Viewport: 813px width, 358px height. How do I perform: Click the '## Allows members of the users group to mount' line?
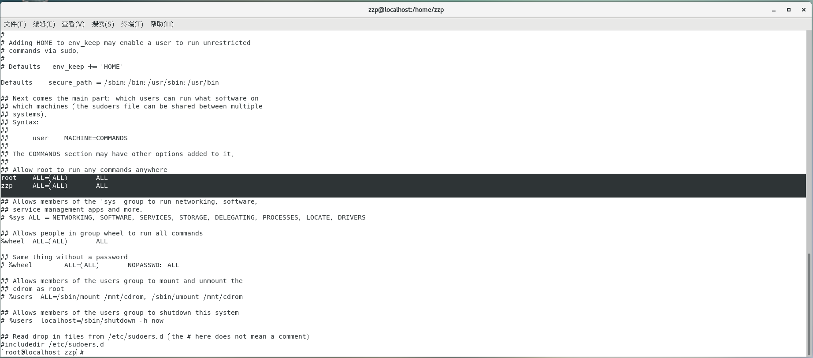[x=122, y=281]
